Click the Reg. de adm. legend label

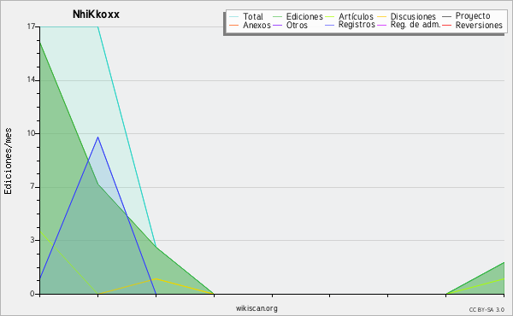[x=416, y=25]
